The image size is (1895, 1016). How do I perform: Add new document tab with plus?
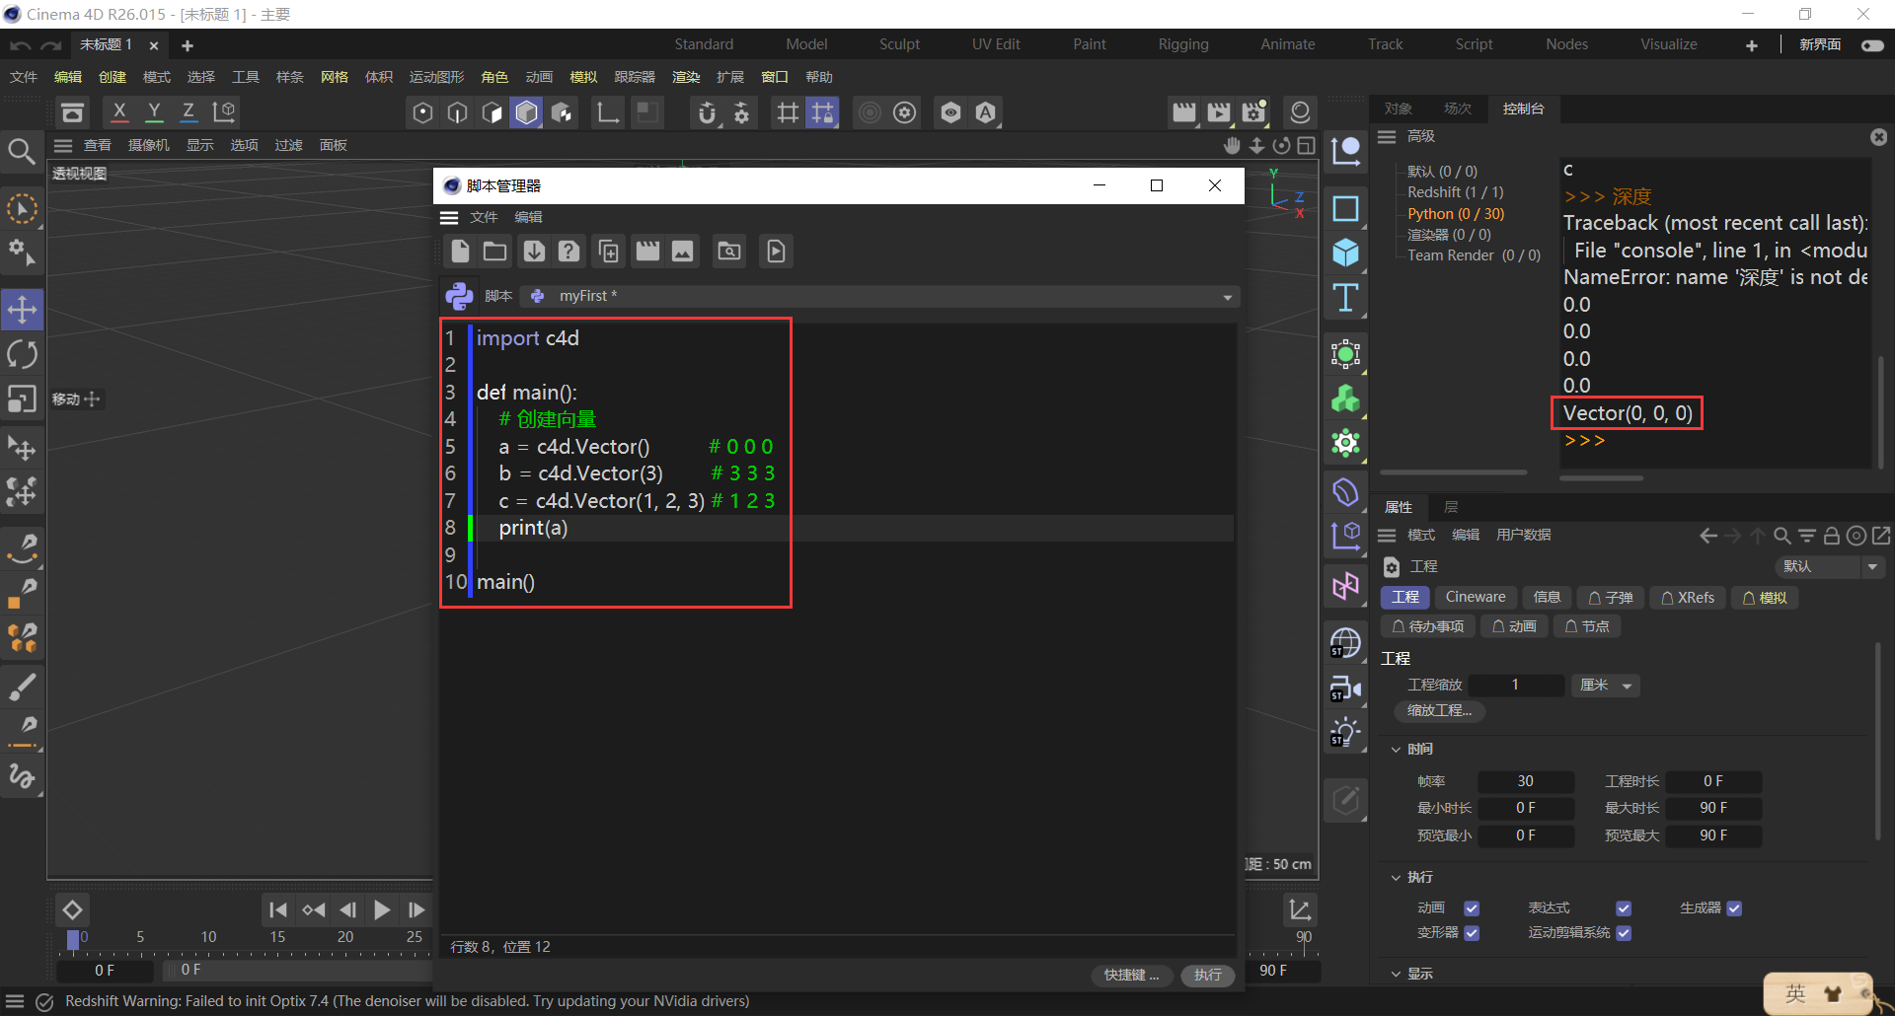coord(188,45)
